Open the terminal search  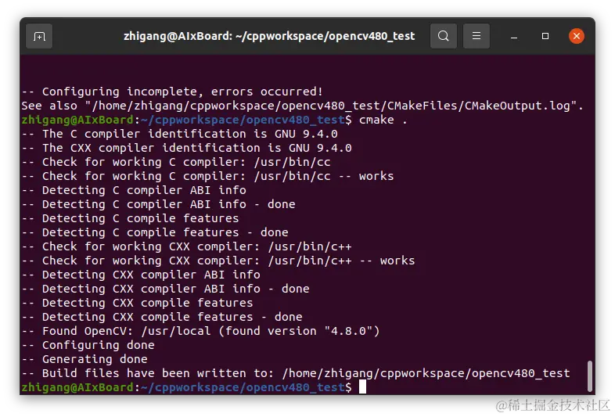[x=443, y=36]
